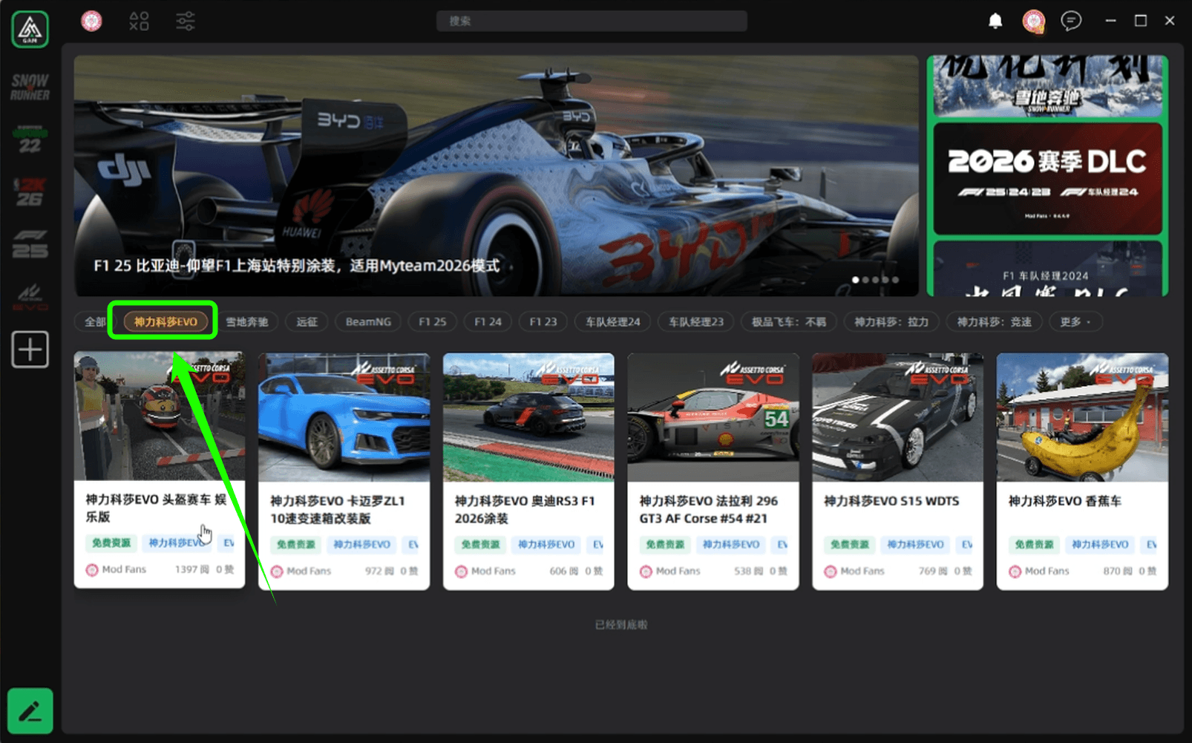Click 神力科莎EVO tag on 香蕉车 card
The image size is (1192, 743).
(1100, 544)
